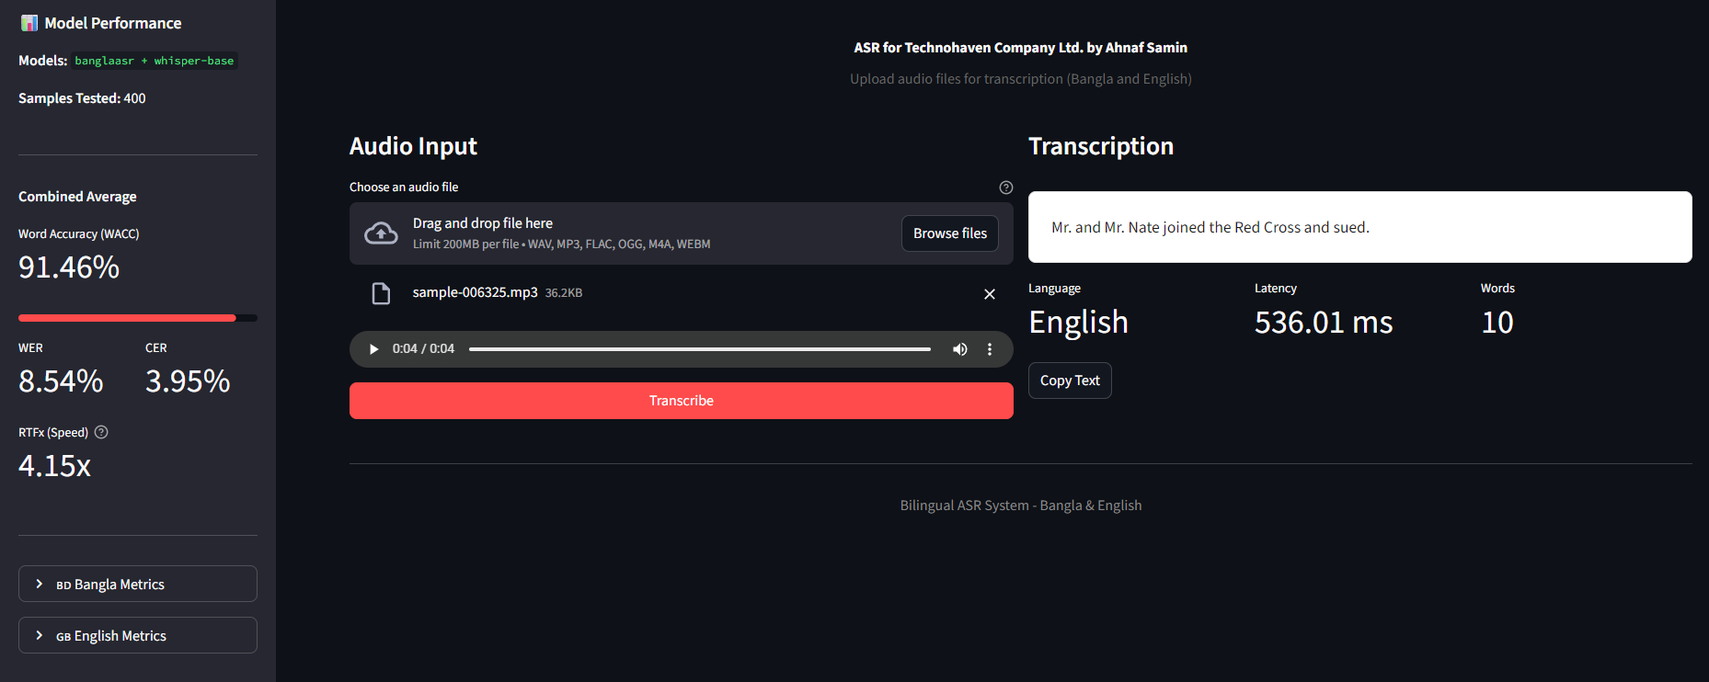Remove the sample-006325.mp3 file
The height and width of the screenshot is (682, 1709).
[990, 294]
